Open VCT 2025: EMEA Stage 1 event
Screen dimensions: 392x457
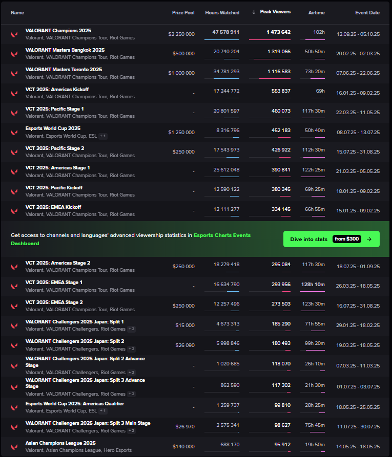tap(54, 282)
